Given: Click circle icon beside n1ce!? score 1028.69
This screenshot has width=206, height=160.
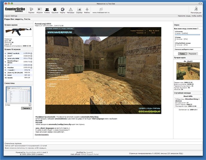Looking at the screenshot, I should 31,56.
